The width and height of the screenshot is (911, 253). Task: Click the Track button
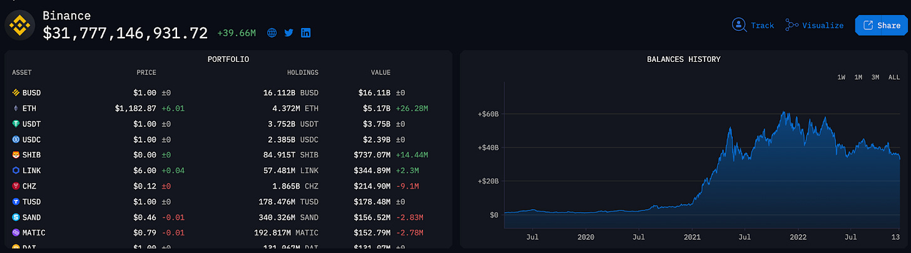pyautogui.click(x=753, y=26)
